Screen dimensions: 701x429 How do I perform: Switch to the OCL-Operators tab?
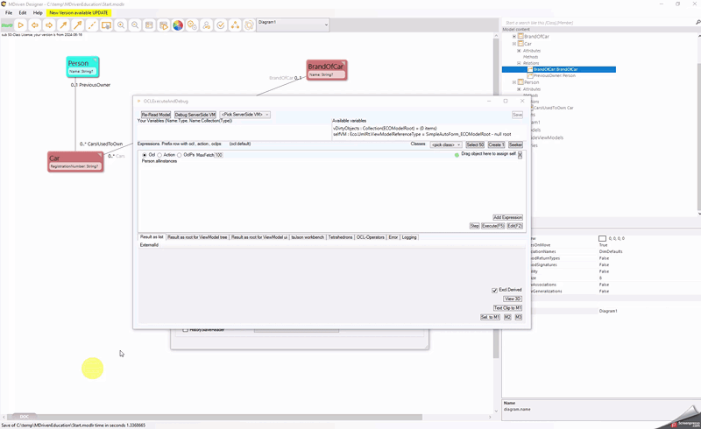pos(370,237)
